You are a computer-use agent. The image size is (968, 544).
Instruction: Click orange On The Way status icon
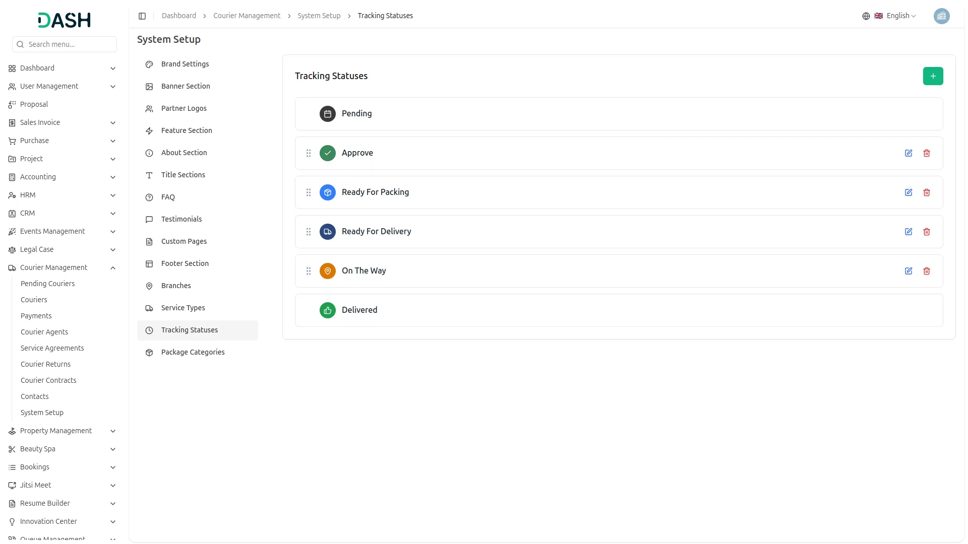[328, 271]
